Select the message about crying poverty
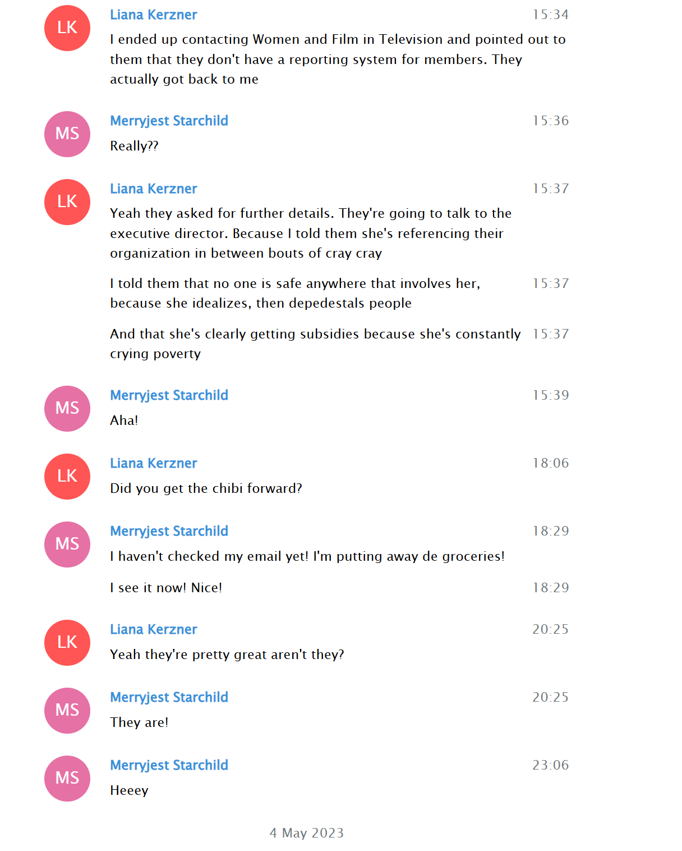Image resolution: width=682 pixels, height=851 pixels. [315, 344]
